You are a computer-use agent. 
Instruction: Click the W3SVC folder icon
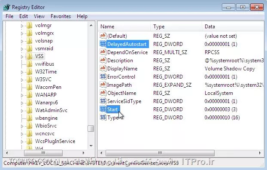[30, 79]
